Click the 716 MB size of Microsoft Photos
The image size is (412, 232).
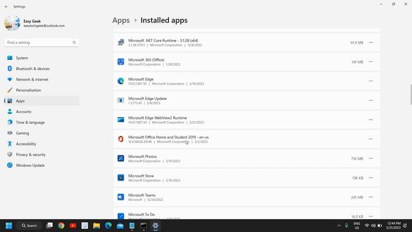tap(357, 159)
